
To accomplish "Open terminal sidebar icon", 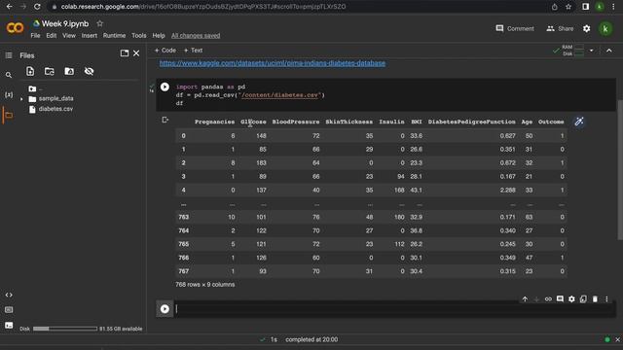I will point(9,326).
